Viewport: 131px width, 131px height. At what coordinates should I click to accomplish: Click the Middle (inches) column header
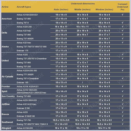point(83,9)
